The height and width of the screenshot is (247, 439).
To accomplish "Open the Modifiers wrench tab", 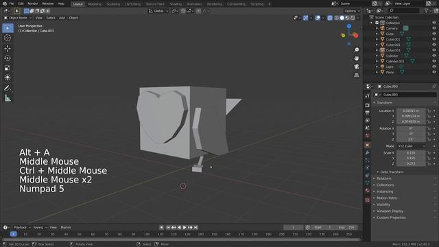I will (368, 152).
